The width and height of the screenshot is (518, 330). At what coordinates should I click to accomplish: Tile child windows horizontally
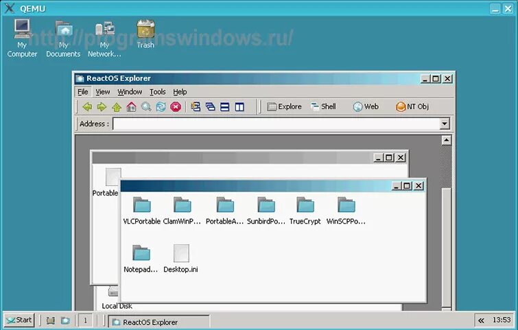(x=225, y=107)
